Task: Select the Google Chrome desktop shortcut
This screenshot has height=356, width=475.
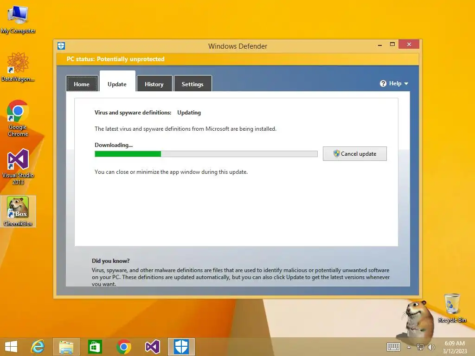Action: click(x=18, y=118)
